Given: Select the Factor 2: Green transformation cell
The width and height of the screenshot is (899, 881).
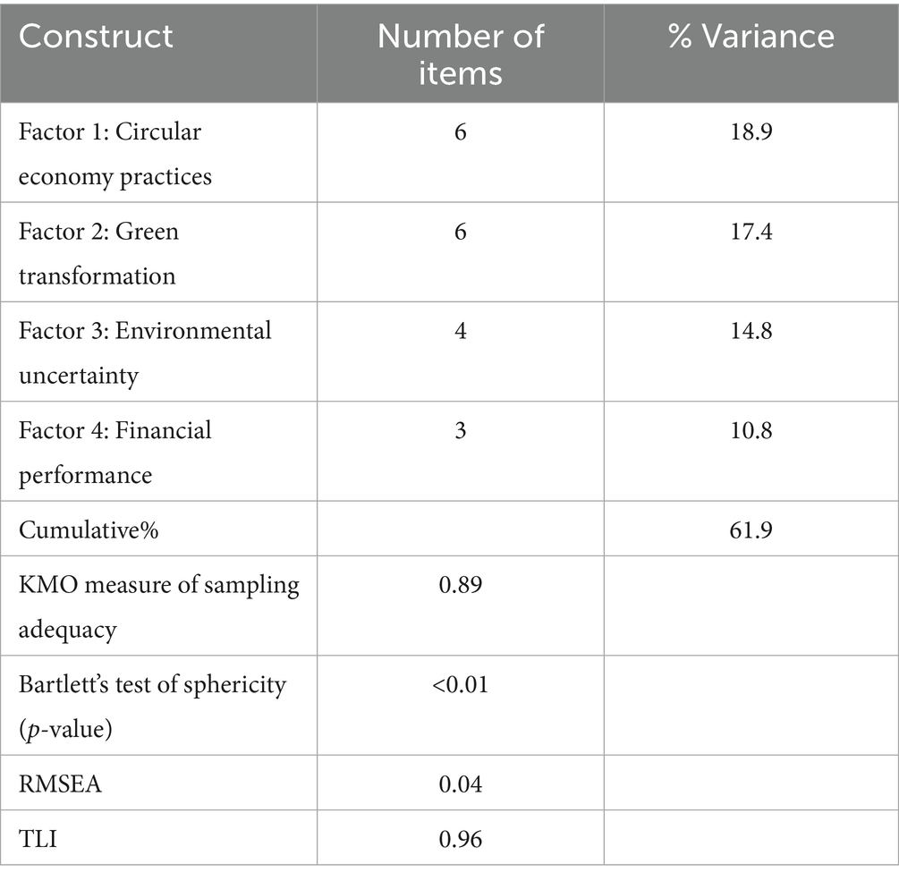Looking at the screenshot, I should pos(98,253).
